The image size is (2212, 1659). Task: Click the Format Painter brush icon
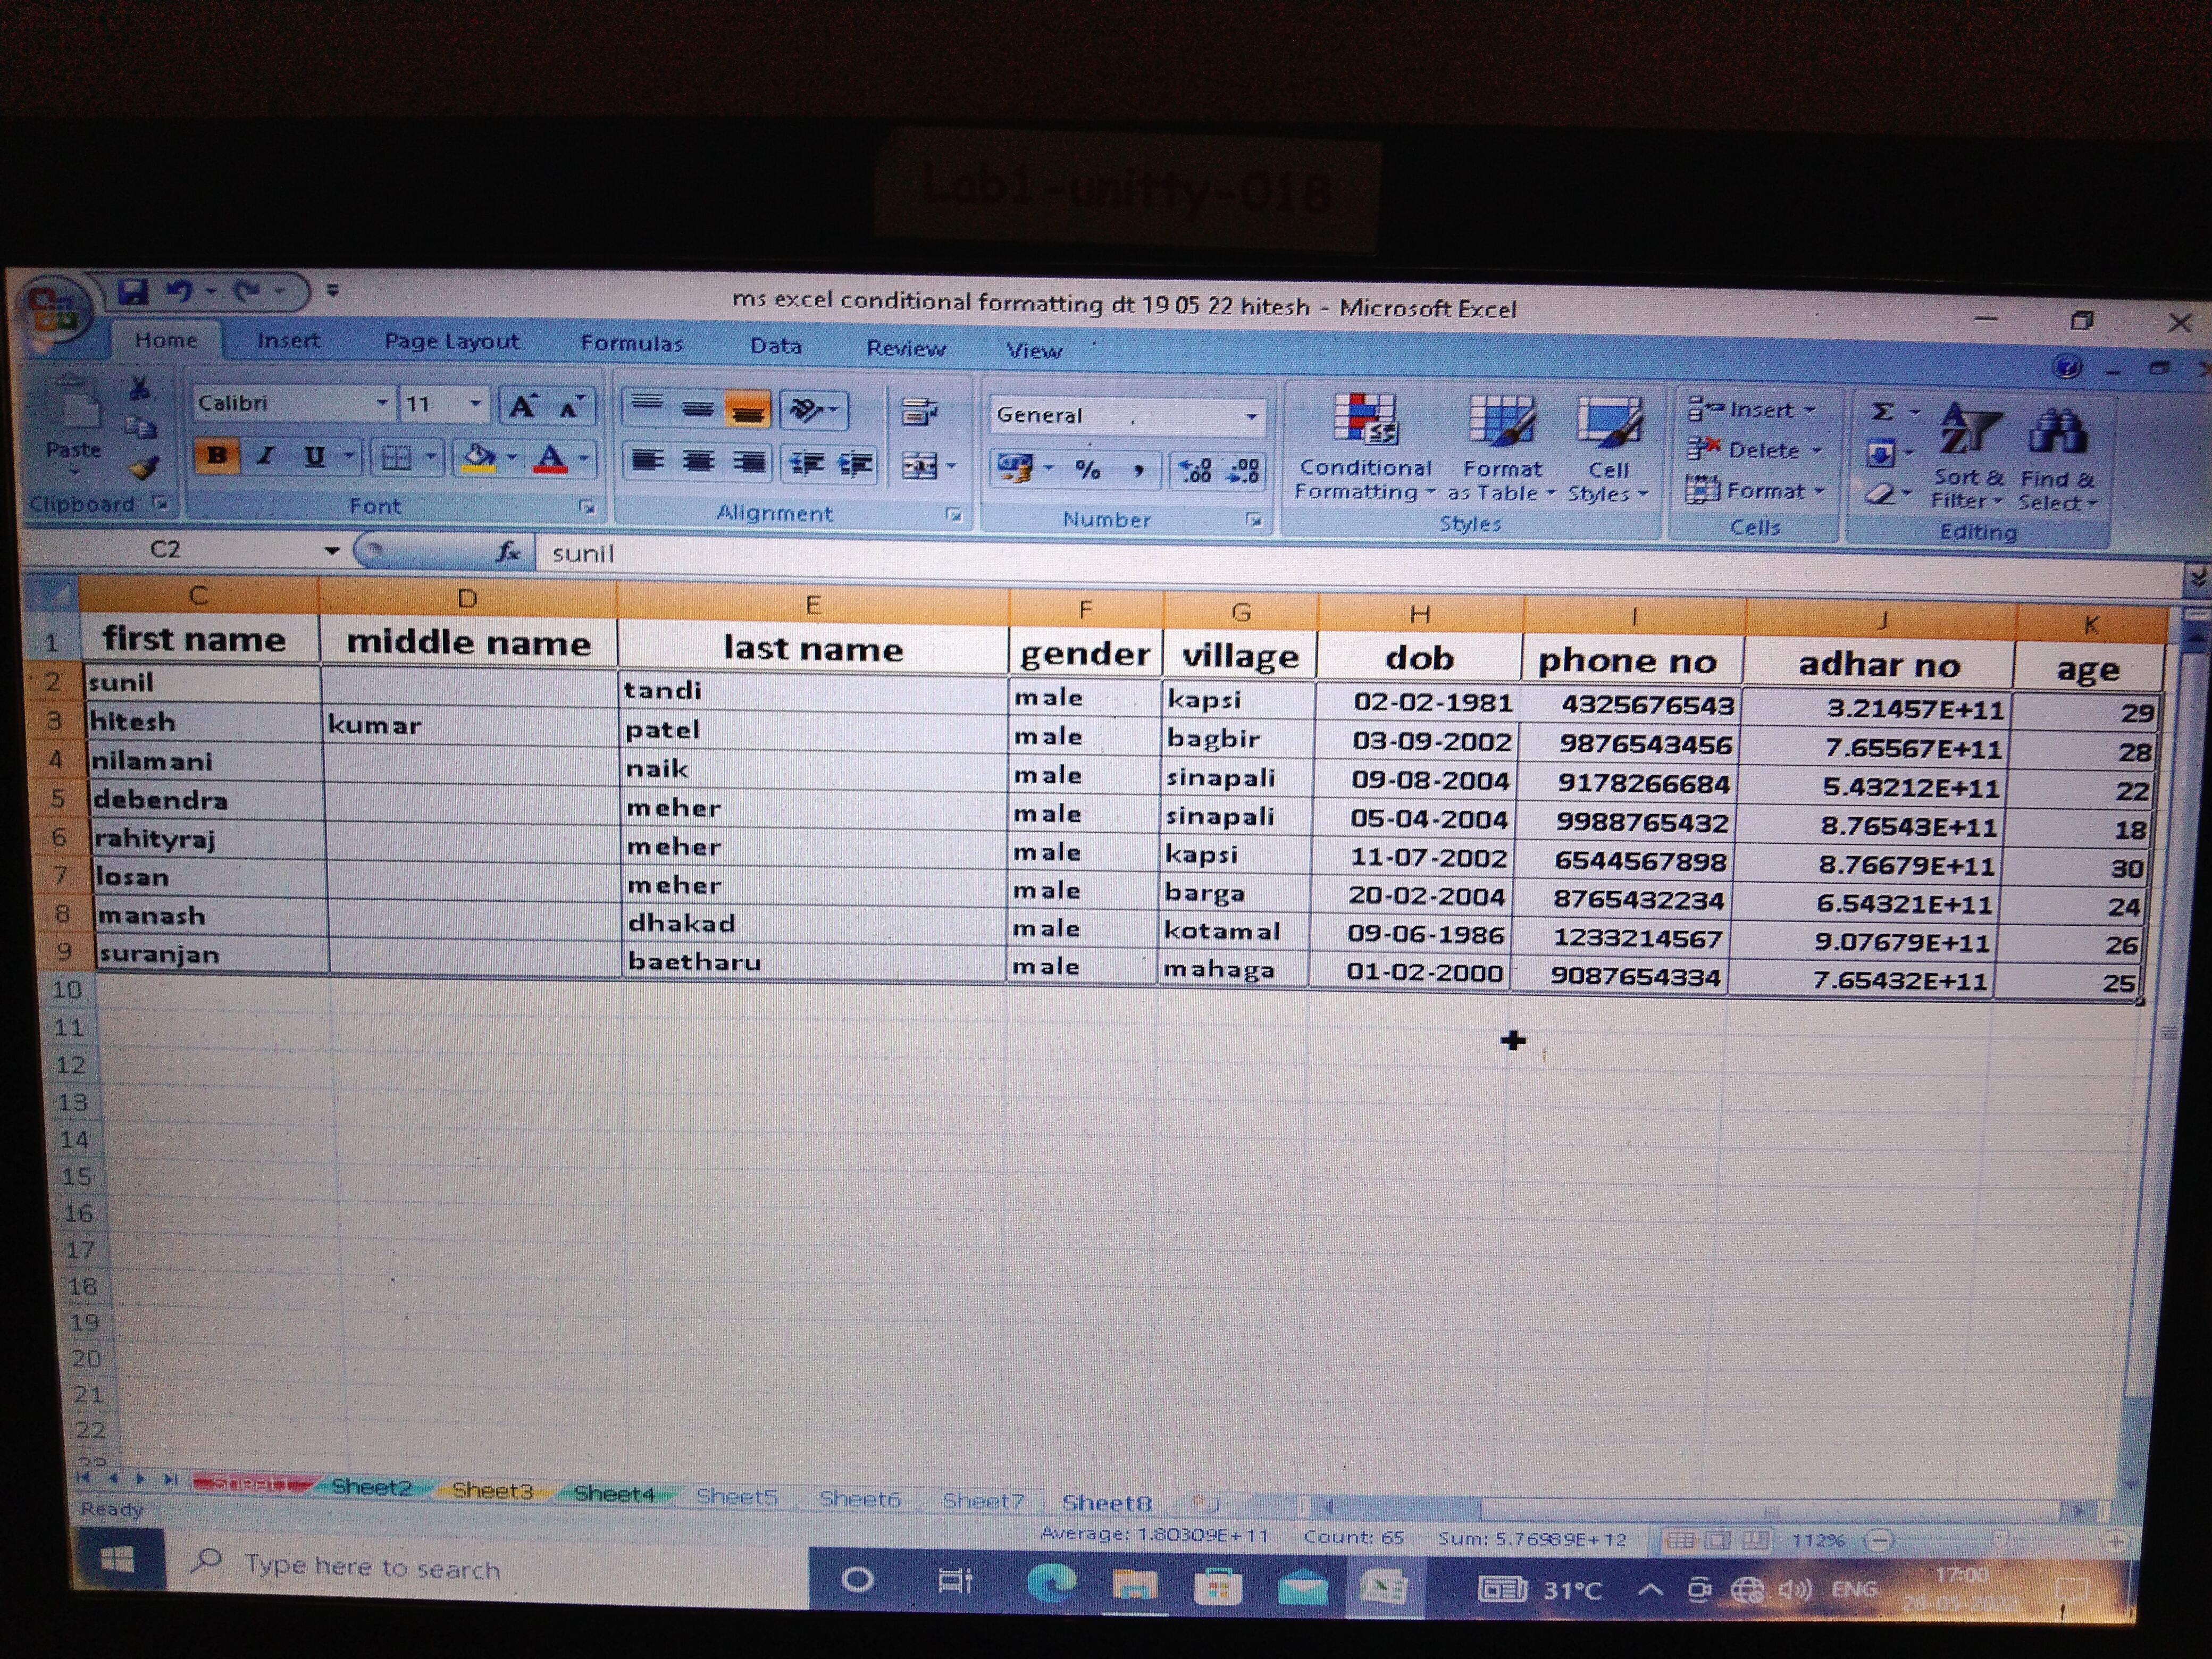pyautogui.click(x=145, y=467)
